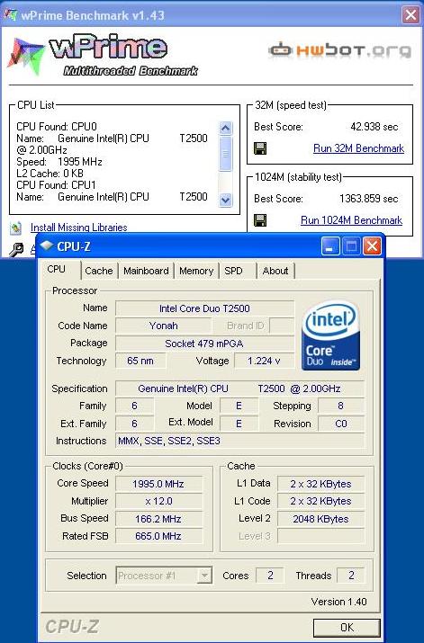
Task: Click the Revision value C0
Action: (340, 424)
